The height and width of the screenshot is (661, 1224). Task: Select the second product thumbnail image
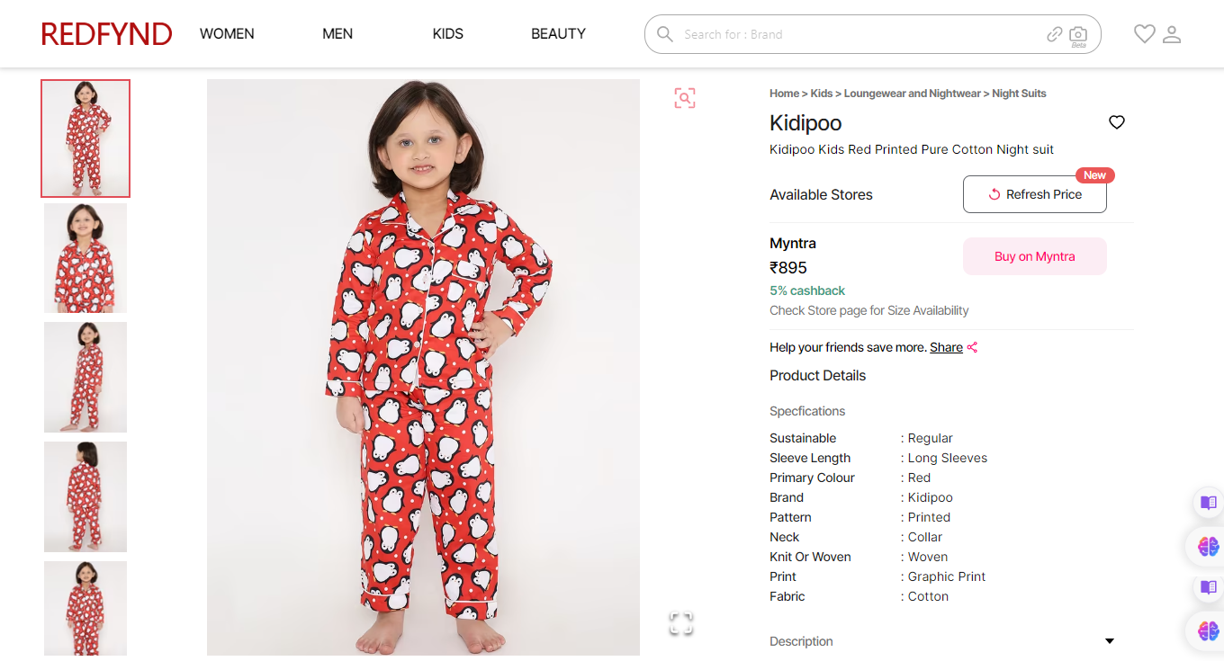pyautogui.click(x=85, y=258)
